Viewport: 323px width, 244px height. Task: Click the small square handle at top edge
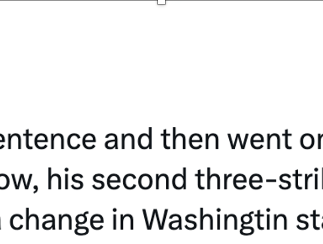tap(161, 2)
